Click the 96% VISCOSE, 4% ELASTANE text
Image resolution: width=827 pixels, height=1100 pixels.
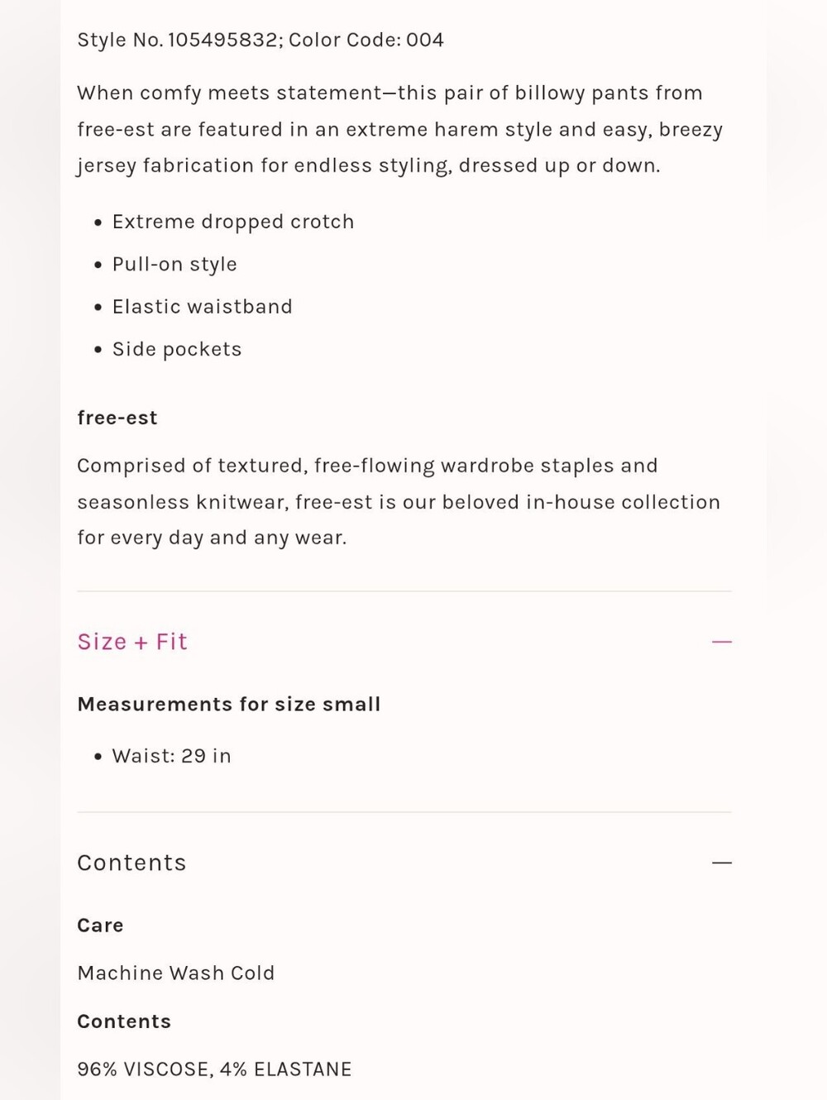coord(214,1069)
